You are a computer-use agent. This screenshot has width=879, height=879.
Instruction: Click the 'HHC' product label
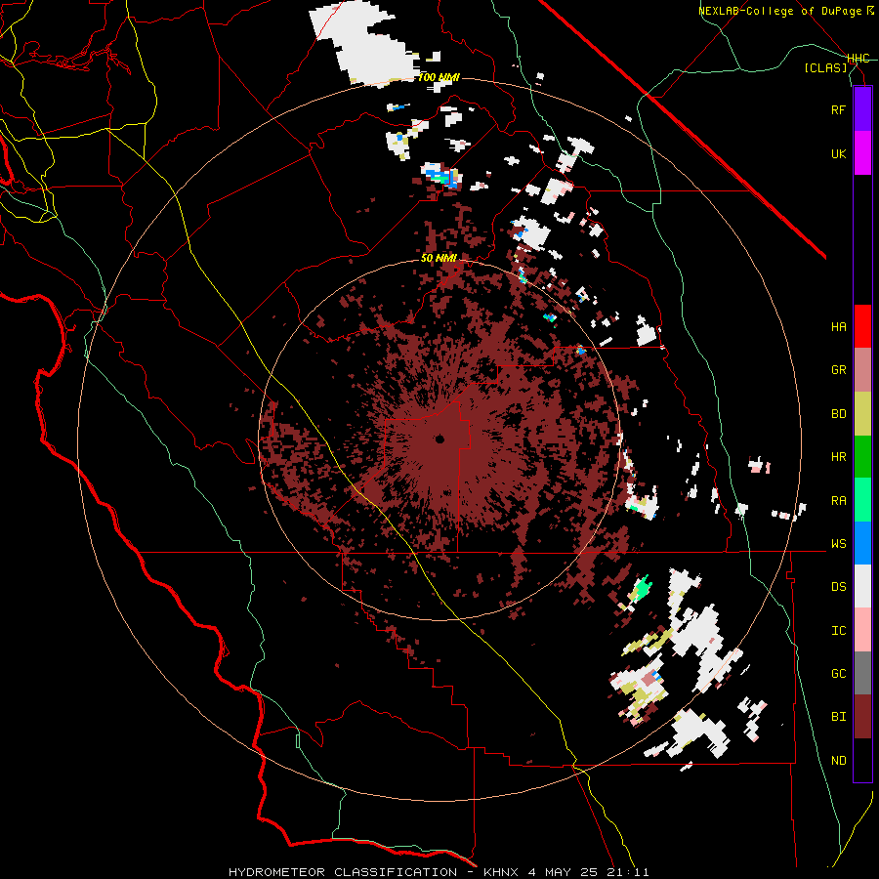coord(858,59)
